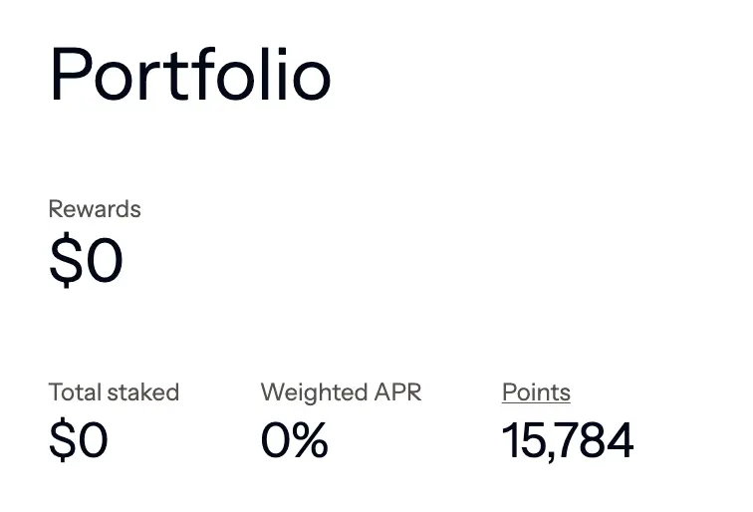The width and height of the screenshot is (753, 512).
Task: Open the underlined Points link
Action: (x=536, y=392)
